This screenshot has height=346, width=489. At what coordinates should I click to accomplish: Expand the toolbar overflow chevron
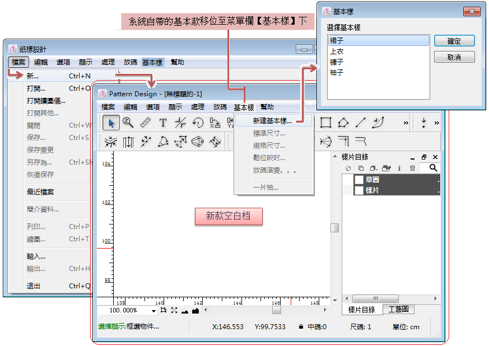click(x=406, y=123)
